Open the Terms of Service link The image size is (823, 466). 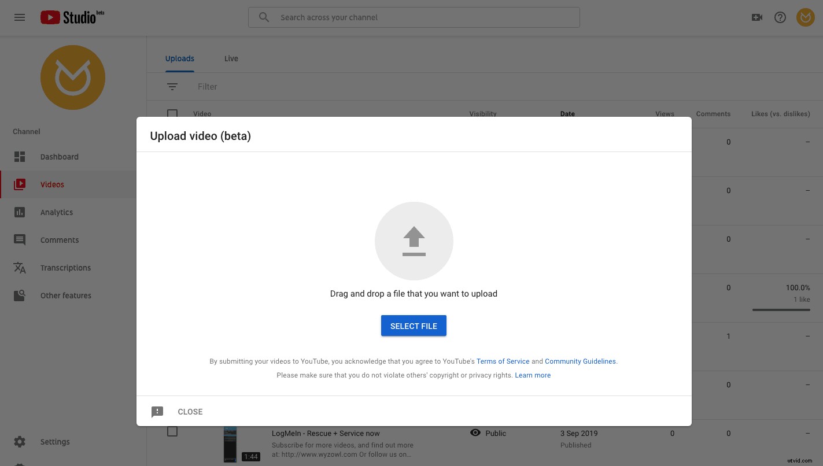tap(503, 361)
